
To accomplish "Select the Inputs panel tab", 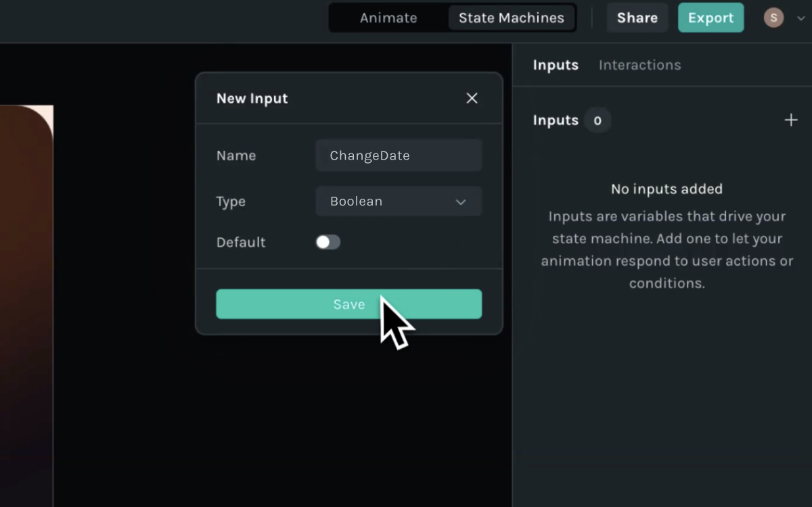I will (x=556, y=65).
